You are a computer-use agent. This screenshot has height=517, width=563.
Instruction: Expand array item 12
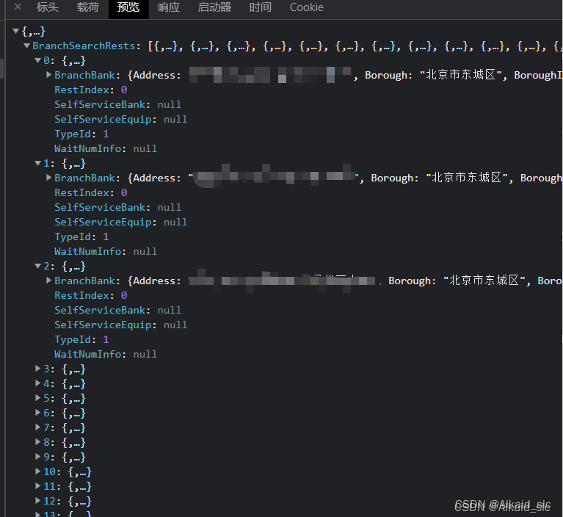click(x=37, y=500)
